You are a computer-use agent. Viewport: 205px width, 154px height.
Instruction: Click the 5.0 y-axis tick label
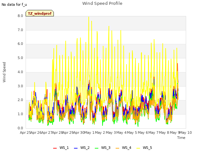(20, 58)
